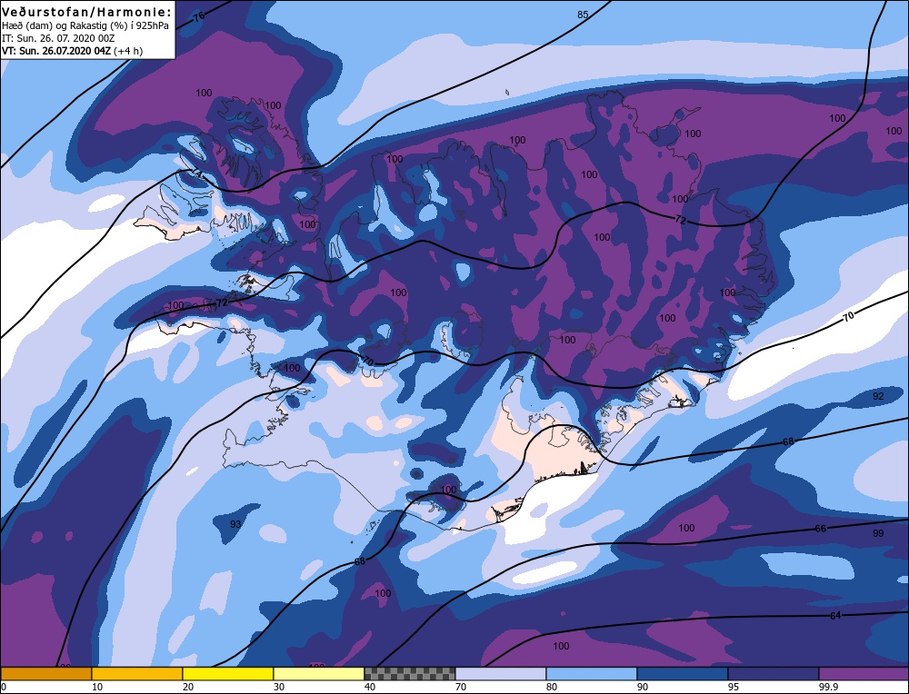Click the purple above-99.9 legend swatch
909x694 pixels.
tap(864, 674)
